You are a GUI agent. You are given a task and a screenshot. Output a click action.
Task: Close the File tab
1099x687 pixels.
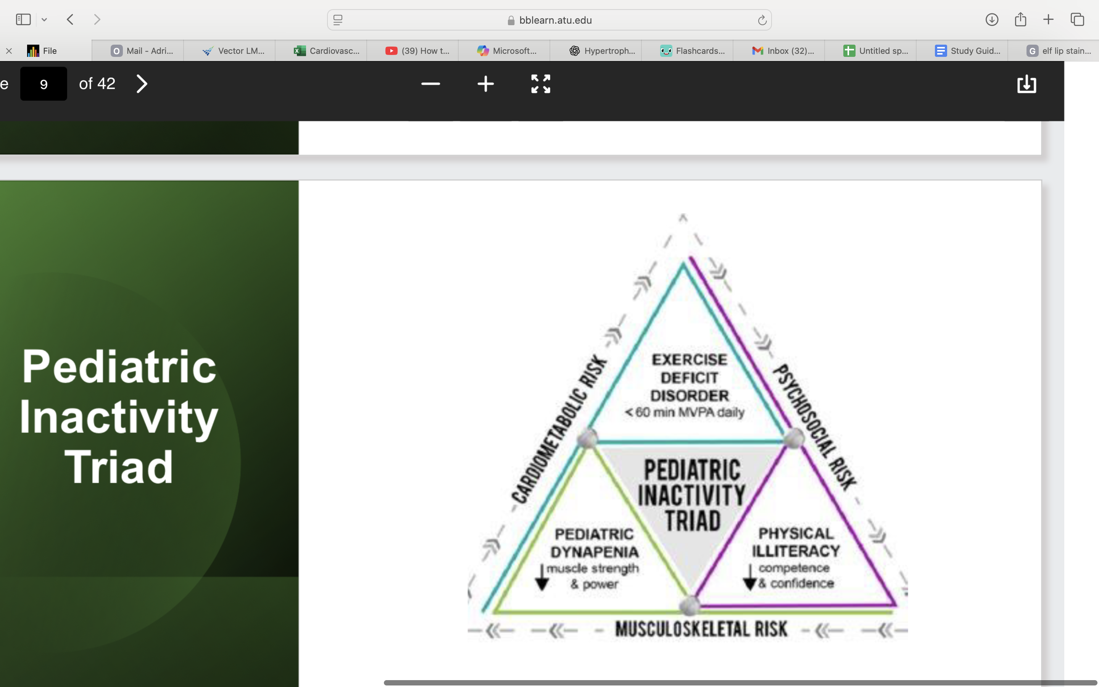coord(9,51)
